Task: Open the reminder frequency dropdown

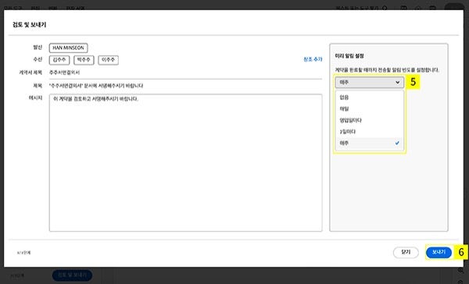Action: tap(370, 83)
